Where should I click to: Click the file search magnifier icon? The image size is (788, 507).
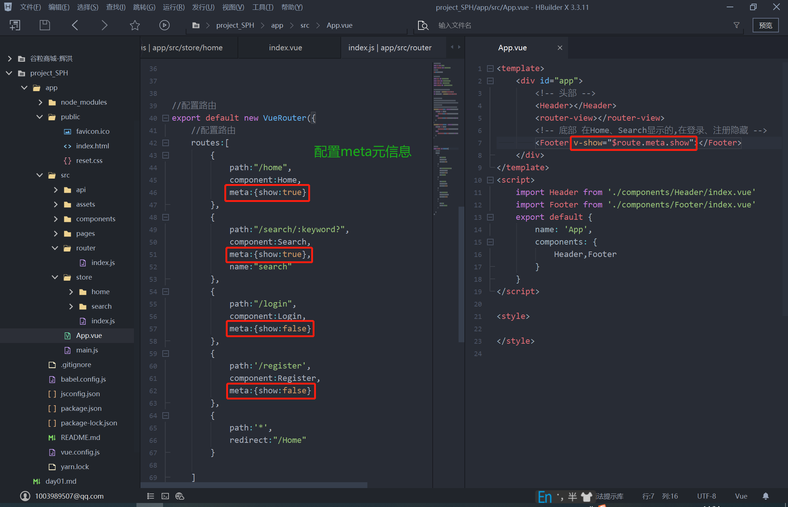pos(423,25)
